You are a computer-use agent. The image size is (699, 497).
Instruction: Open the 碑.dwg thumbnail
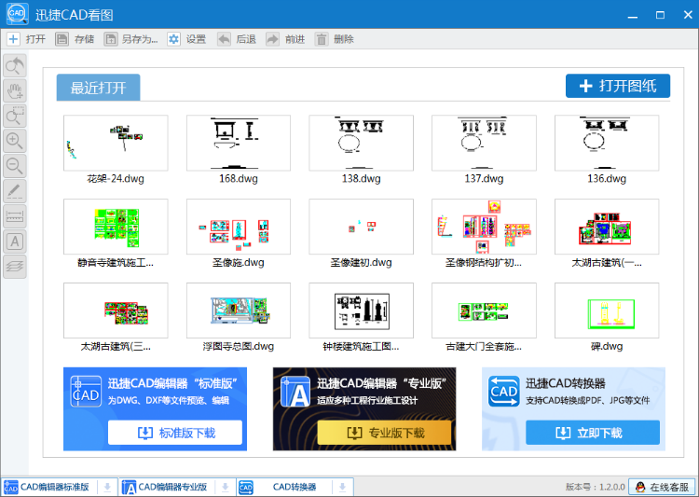click(607, 311)
